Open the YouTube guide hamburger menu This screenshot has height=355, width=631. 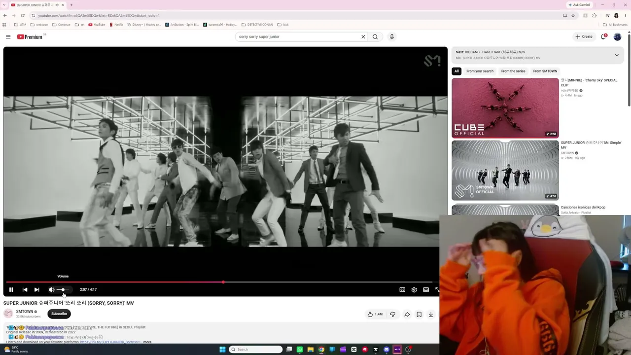tap(8, 36)
